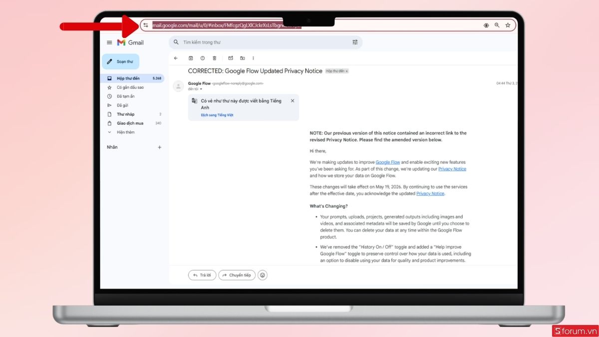599x337 pixels.
Task: Add an emoji reaction with smiley button
Action: [x=263, y=275]
